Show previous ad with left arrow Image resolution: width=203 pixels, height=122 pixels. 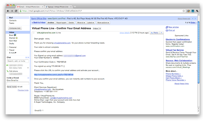pos(193,19)
